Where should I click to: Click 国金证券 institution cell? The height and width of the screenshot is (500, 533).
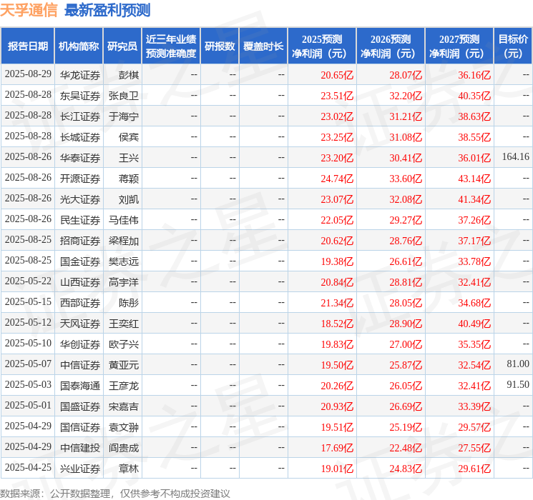click(80, 261)
